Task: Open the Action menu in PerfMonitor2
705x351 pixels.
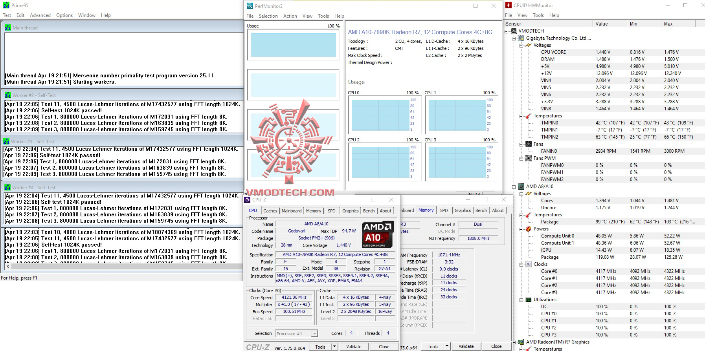Action: pos(290,16)
